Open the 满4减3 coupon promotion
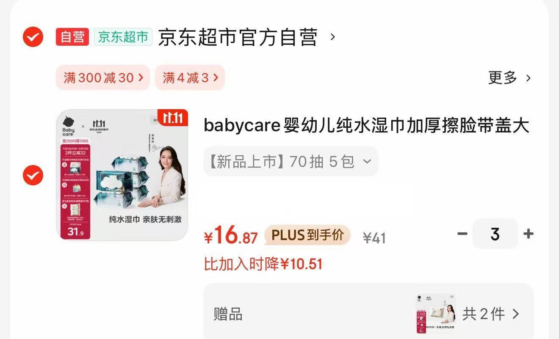This screenshot has height=339, width=559. pos(190,77)
